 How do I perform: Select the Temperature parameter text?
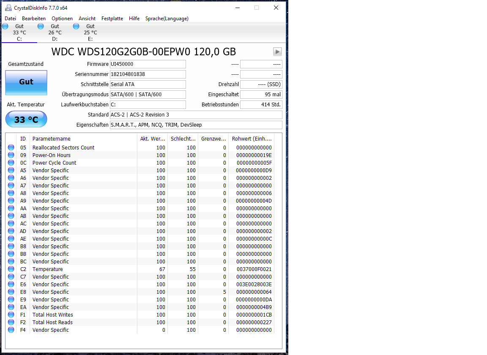click(47, 269)
